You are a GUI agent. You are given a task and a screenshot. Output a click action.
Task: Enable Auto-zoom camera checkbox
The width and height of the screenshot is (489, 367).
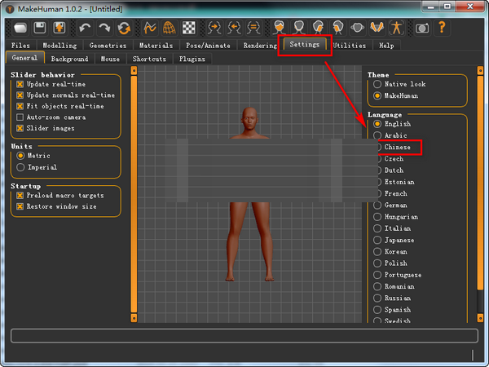tap(20, 117)
